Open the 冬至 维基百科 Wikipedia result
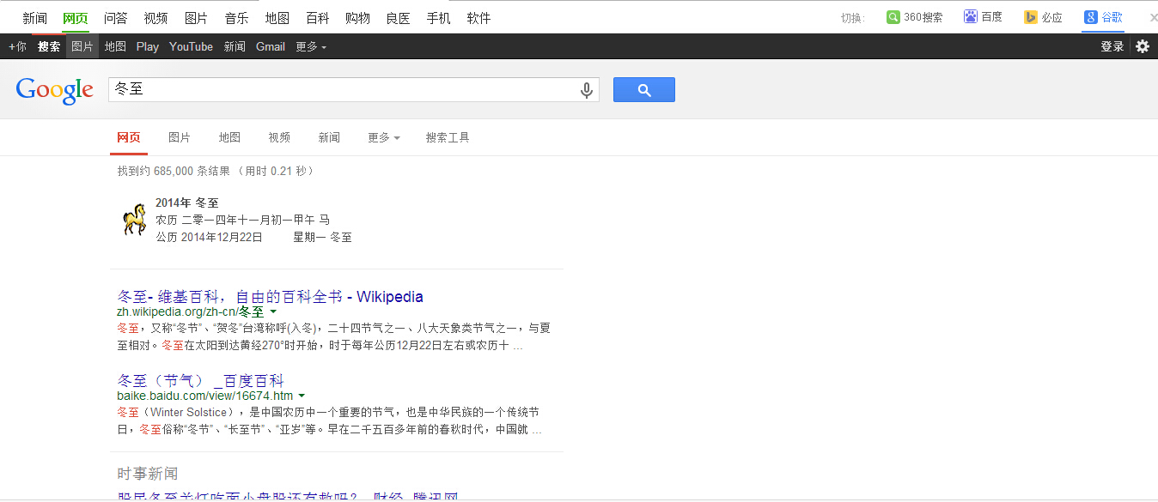Screen dimensions: 1158x502 pyautogui.click(x=270, y=297)
